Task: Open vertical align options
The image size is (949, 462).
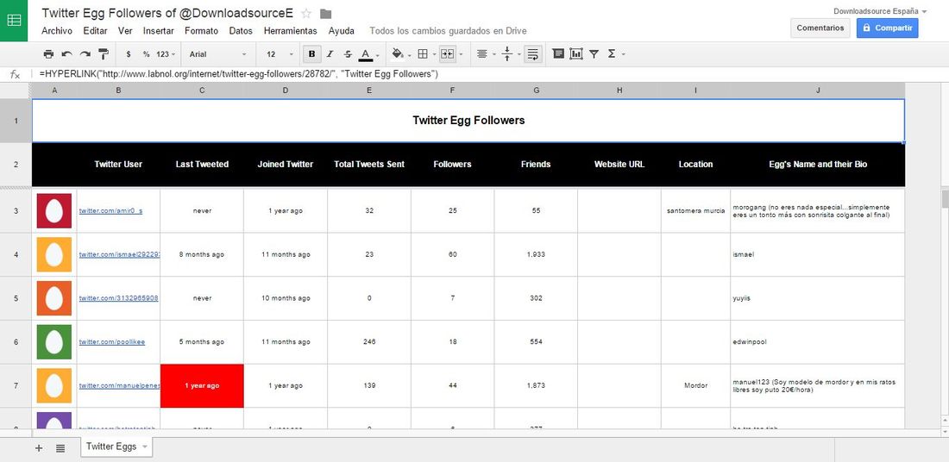Action: (x=507, y=54)
